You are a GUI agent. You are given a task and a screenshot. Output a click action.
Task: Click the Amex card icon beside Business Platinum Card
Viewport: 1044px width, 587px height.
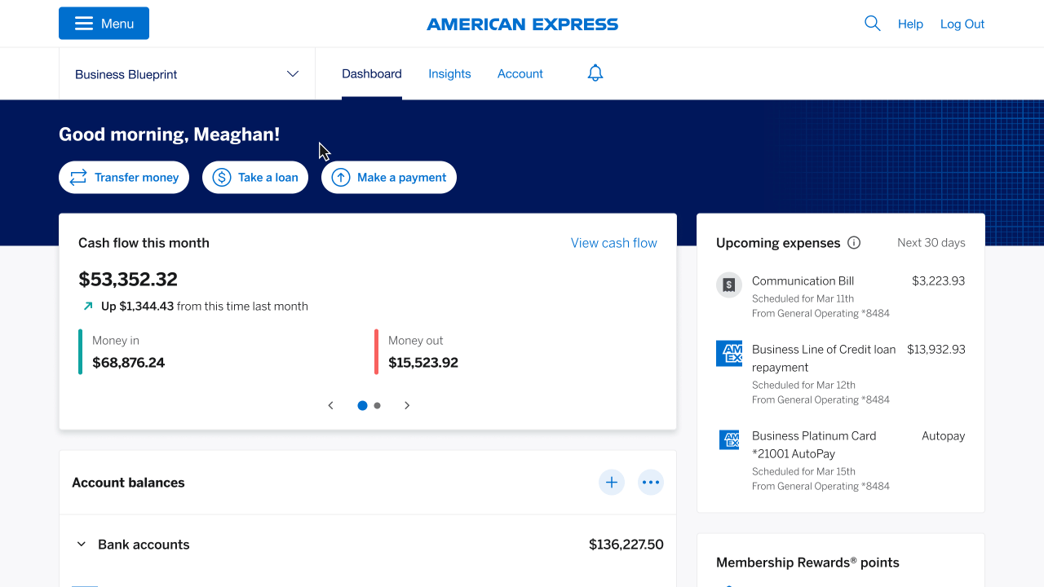point(728,439)
